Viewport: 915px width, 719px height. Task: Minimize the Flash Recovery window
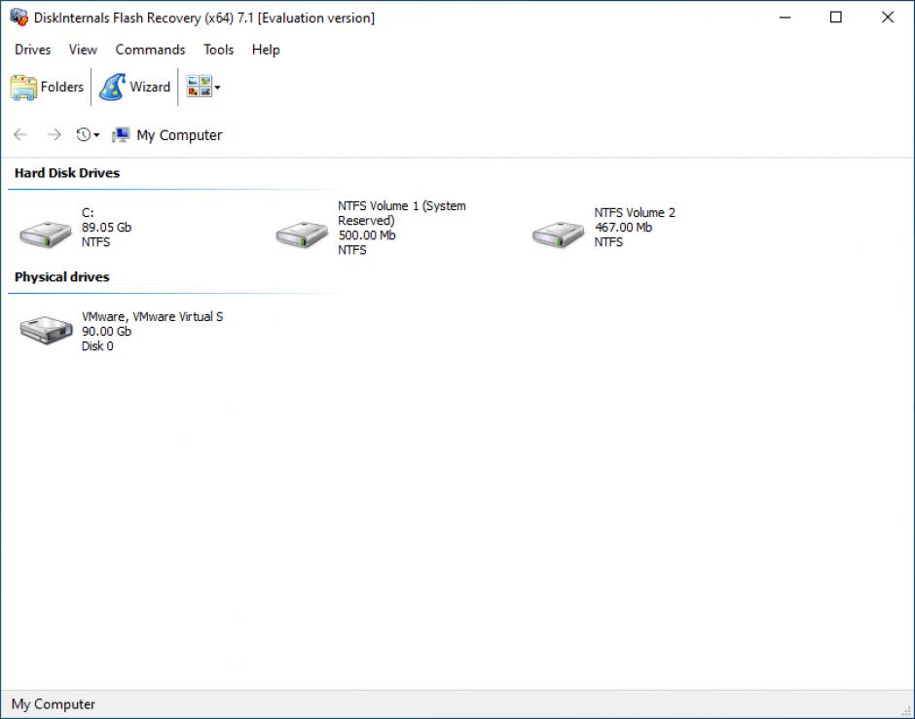[785, 18]
